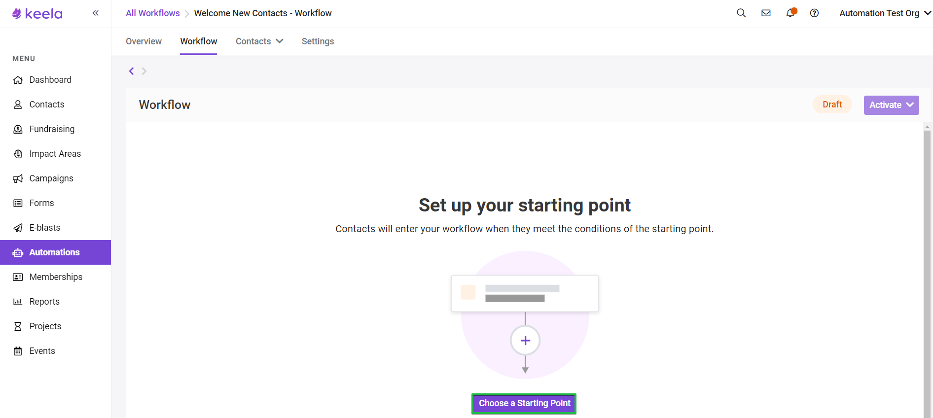Click the plus circle in illustration
This screenshot has width=933, height=418.
525,341
